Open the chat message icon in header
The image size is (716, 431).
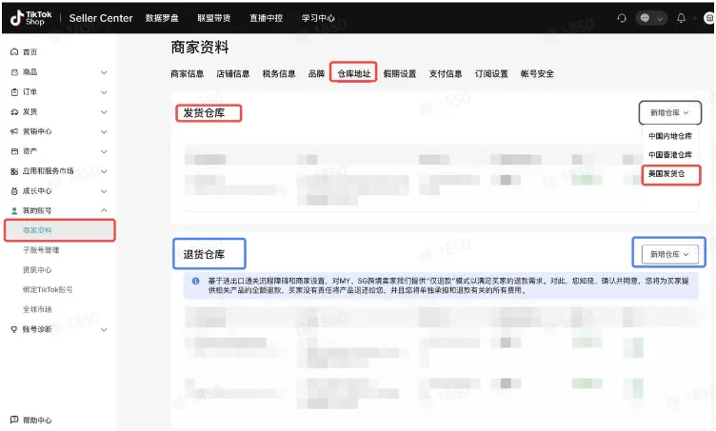click(x=645, y=18)
